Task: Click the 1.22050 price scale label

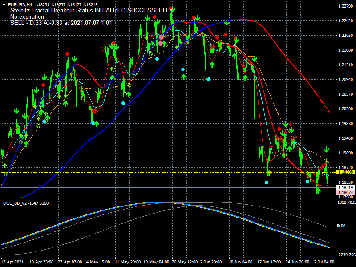Action: point(346,36)
